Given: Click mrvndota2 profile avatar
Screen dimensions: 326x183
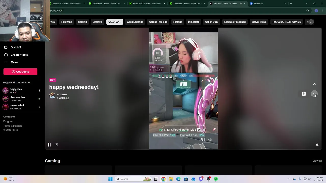Looking at the screenshot, I should click(x=5, y=107).
